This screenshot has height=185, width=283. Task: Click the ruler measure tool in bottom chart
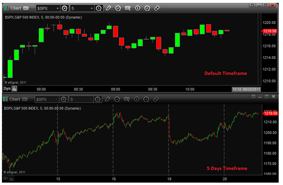click(156, 99)
